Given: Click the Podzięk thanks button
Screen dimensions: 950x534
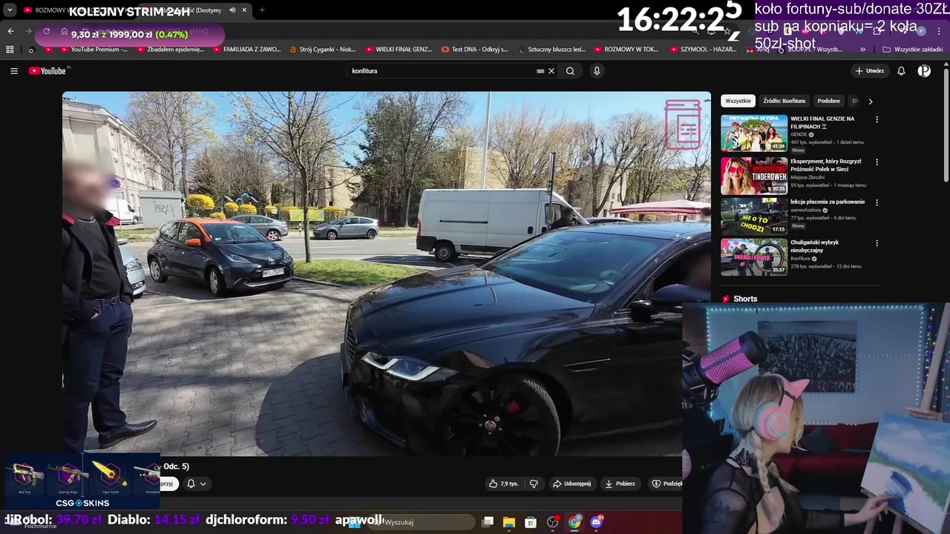Looking at the screenshot, I should coord(666,484).
